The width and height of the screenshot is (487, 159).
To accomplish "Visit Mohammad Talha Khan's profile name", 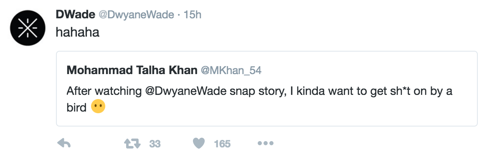I will (132, 70).
